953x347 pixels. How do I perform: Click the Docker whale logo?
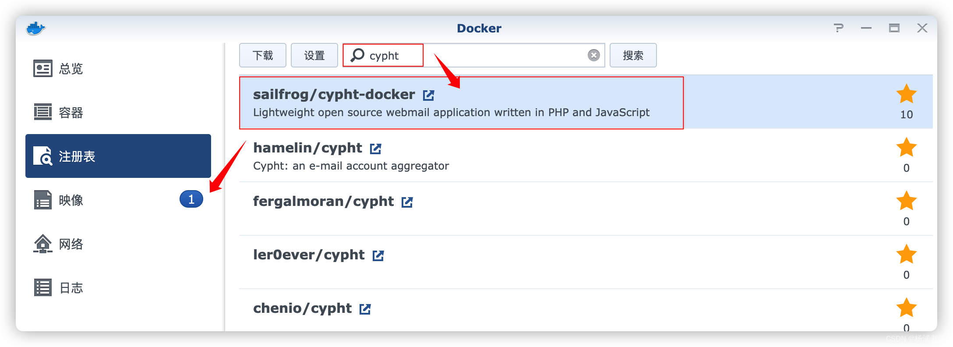35,28
